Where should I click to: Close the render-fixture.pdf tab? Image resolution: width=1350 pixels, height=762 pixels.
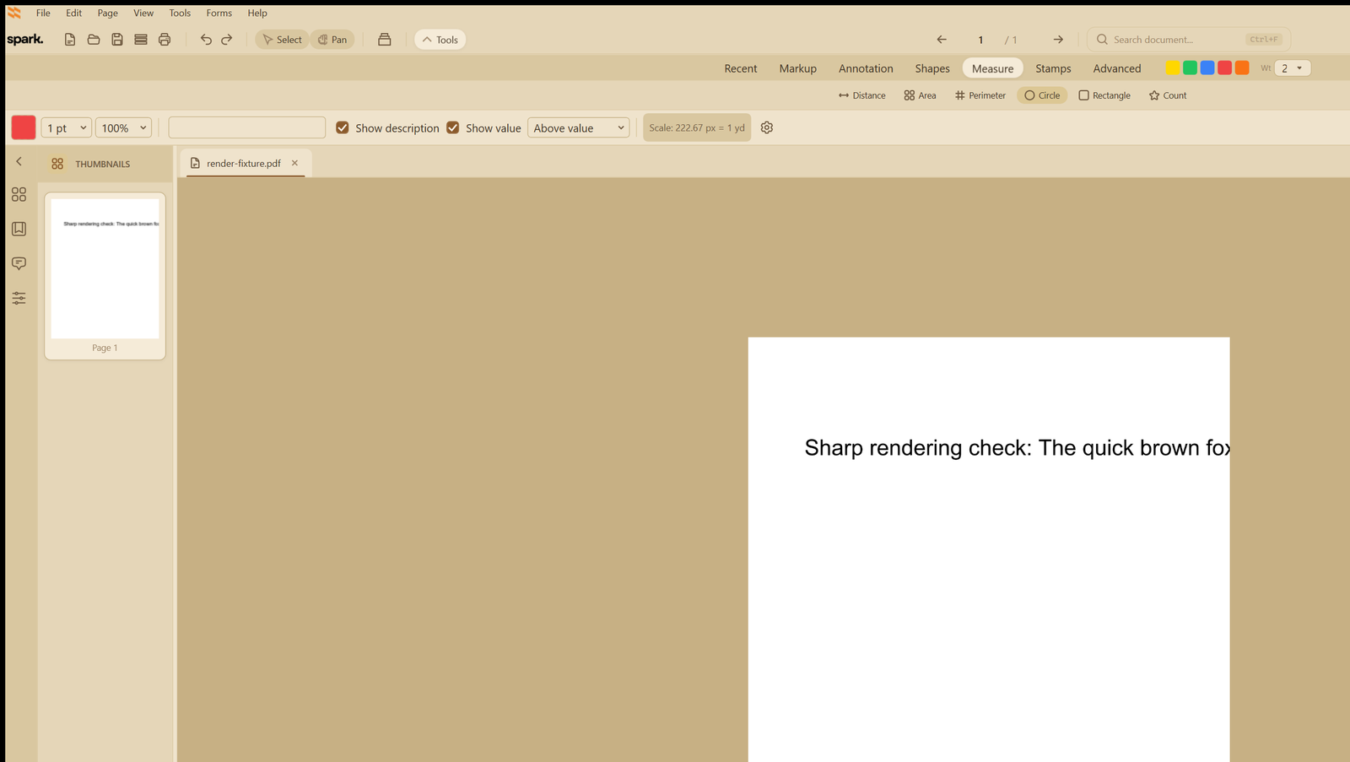[294, 163]
